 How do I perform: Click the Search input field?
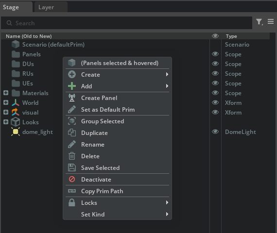click(x=126, y=23)
